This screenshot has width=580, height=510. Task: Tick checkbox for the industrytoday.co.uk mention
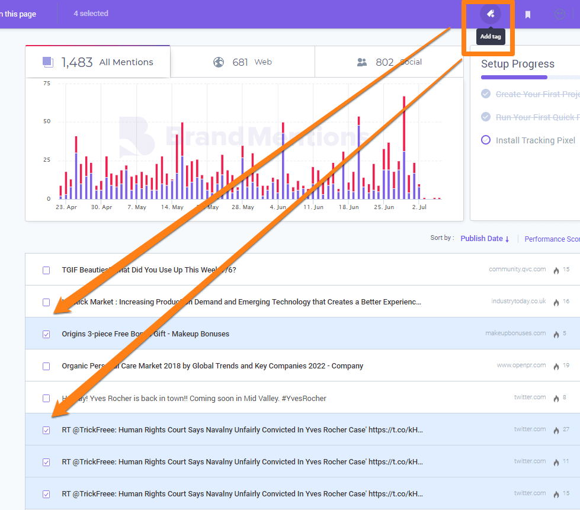46,302
